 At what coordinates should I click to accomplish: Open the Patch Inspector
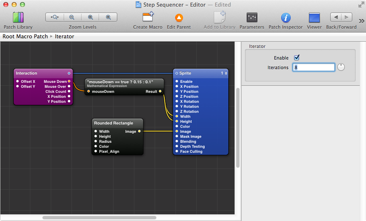click(x=286, y=17)
